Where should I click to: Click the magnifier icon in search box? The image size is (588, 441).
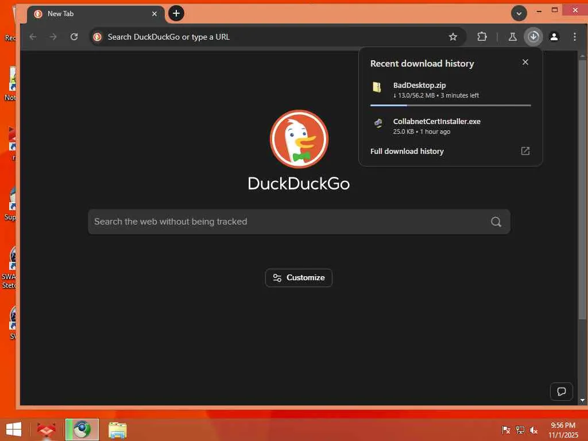pos(496,222)
